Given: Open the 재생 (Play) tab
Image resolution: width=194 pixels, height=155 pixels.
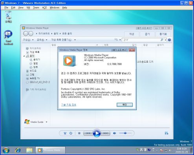Looking at the screenshot, I should pyautogui.click(x=132, y=34).
